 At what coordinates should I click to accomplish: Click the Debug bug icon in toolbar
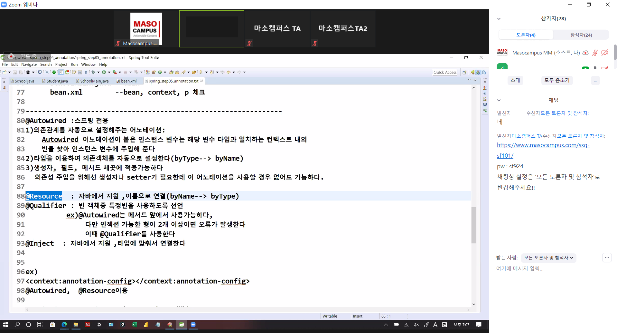(93, 72)
